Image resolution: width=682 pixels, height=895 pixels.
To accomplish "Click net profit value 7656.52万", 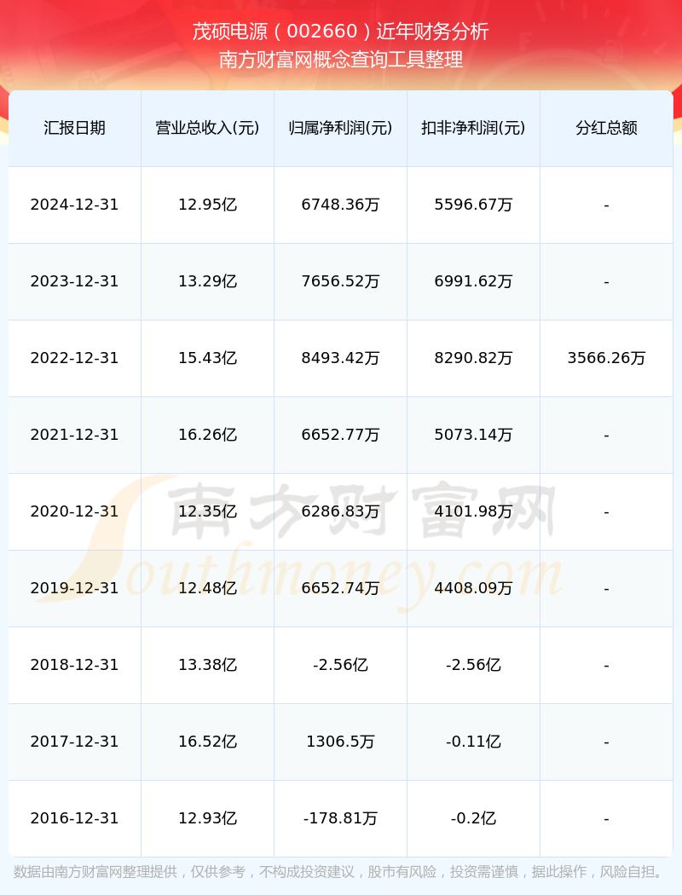I will [341, 281].
